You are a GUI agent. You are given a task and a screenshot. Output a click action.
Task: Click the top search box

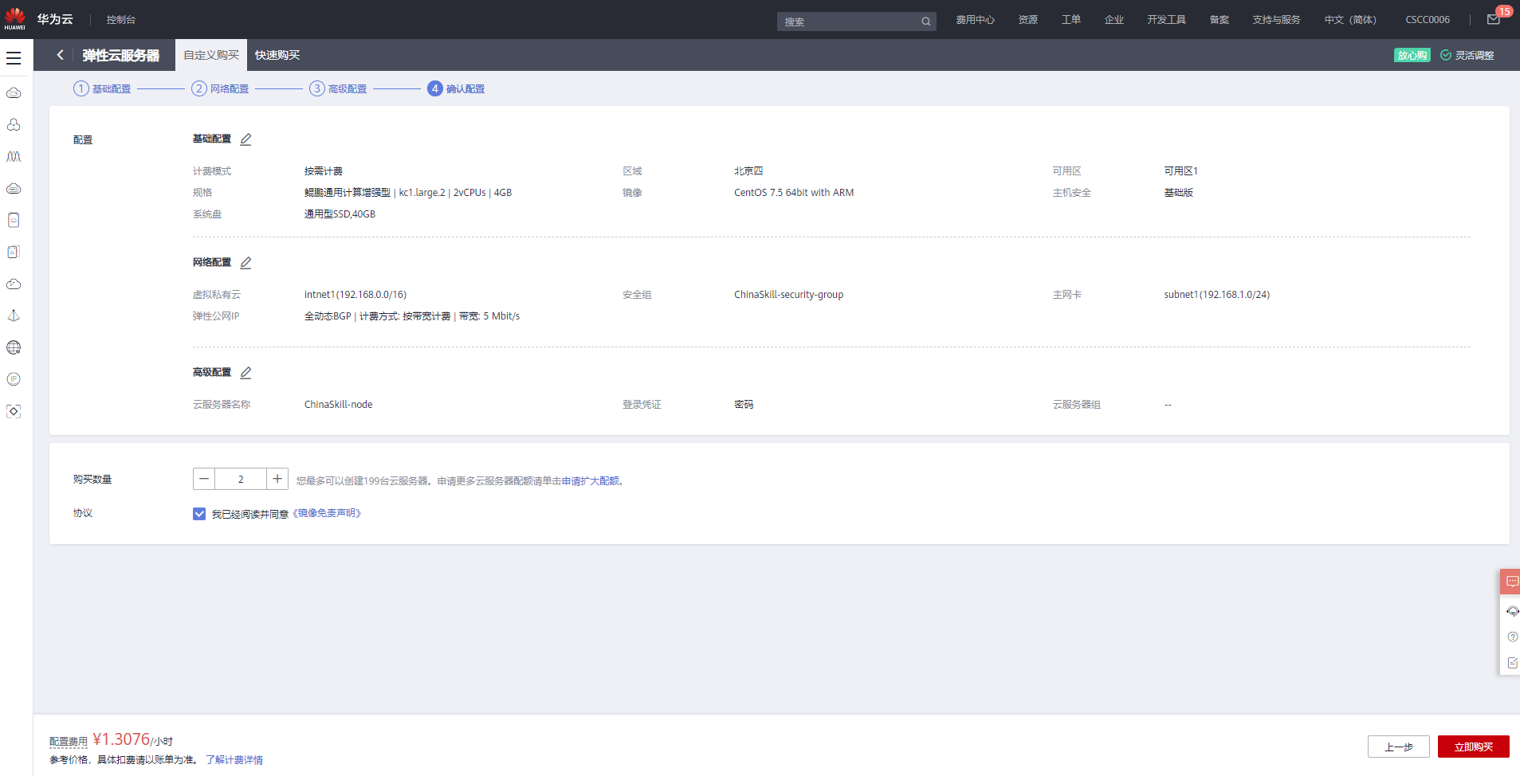pyautogui.click(x=856, y=22)
